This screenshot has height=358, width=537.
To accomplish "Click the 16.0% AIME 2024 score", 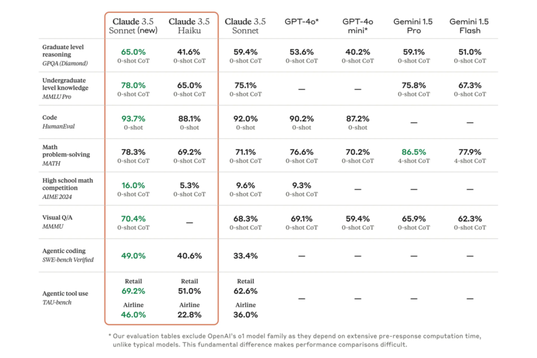I will pos(133,185).
